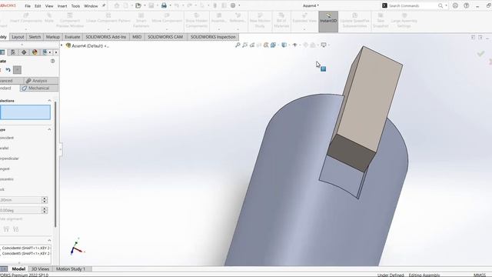Increment the angle degrees stepper
Image resolution: width=492 pixels, height=277 pixels.
pos(45,209)
